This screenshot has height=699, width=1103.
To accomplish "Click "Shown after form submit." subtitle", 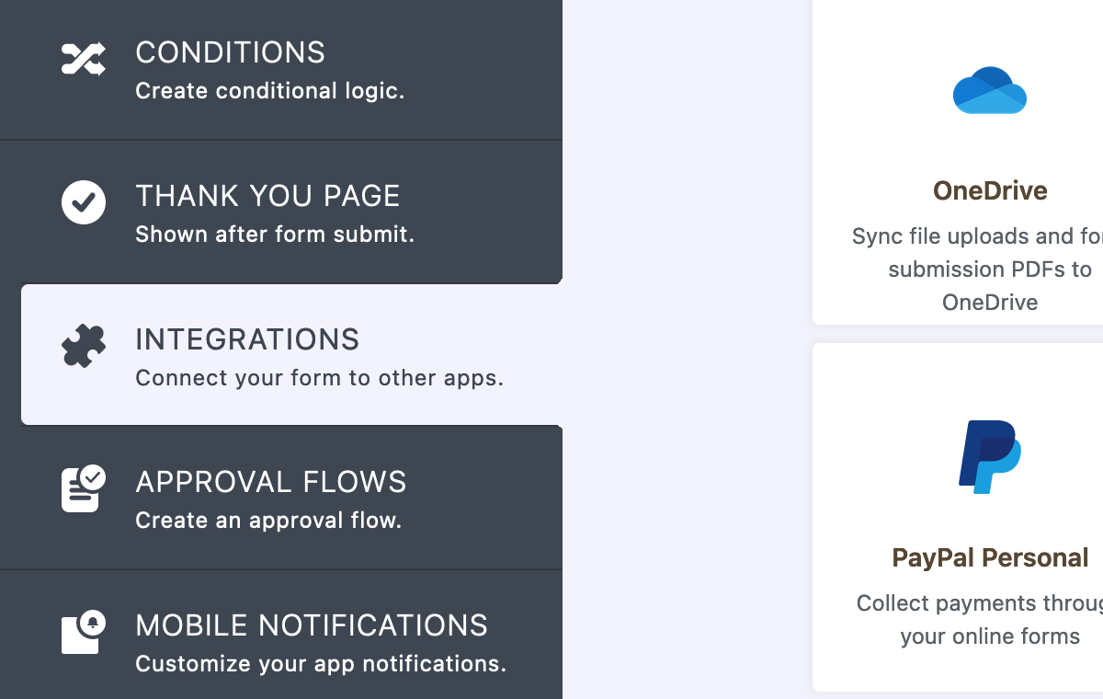I will point(275,235).
